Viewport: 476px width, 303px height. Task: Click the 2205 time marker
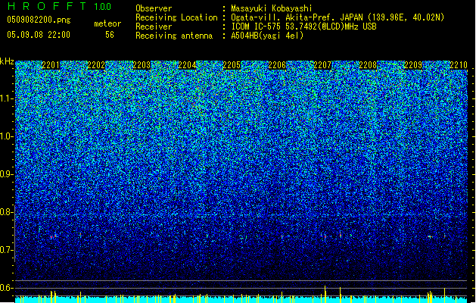(x=232, y=65)
